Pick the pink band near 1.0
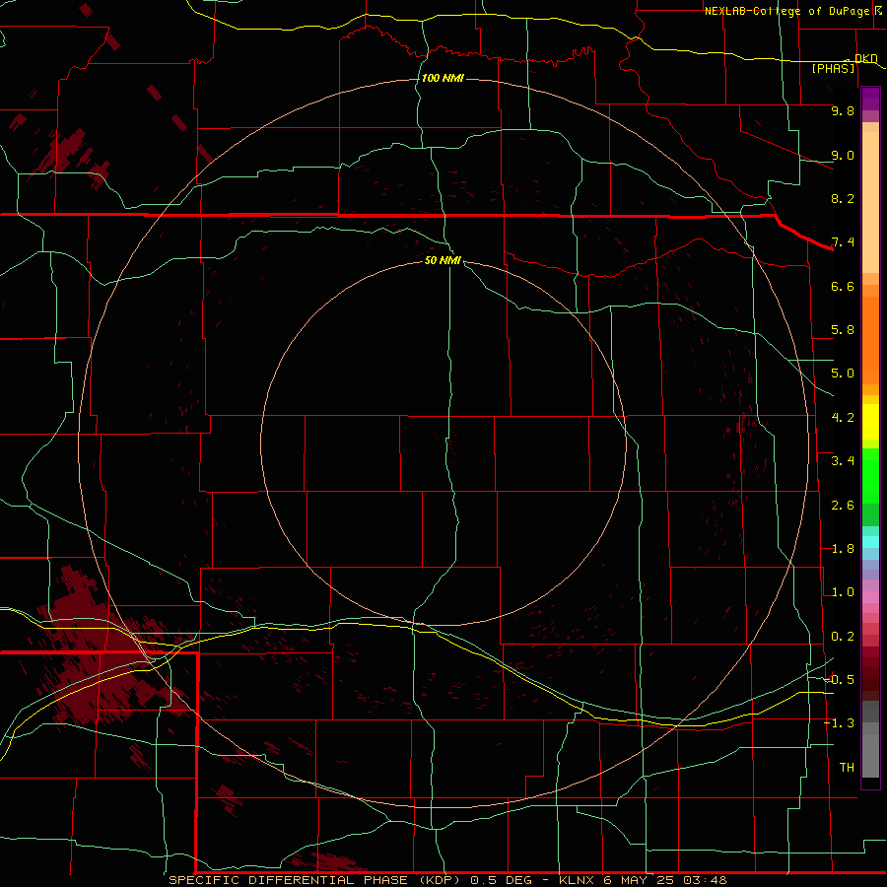 pyautogui.click(x=870, y=597)
